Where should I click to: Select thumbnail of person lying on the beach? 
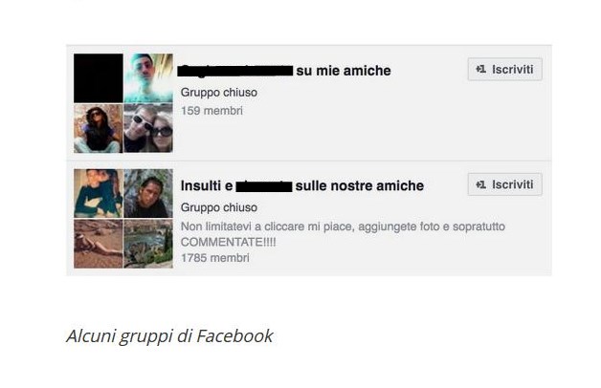click(x=99, y=244)
